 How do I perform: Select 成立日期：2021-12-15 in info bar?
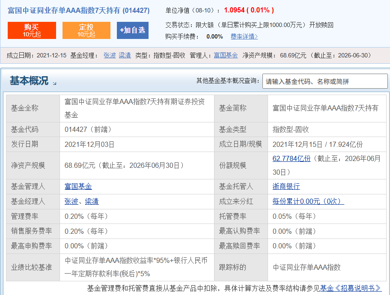point(36,55)
